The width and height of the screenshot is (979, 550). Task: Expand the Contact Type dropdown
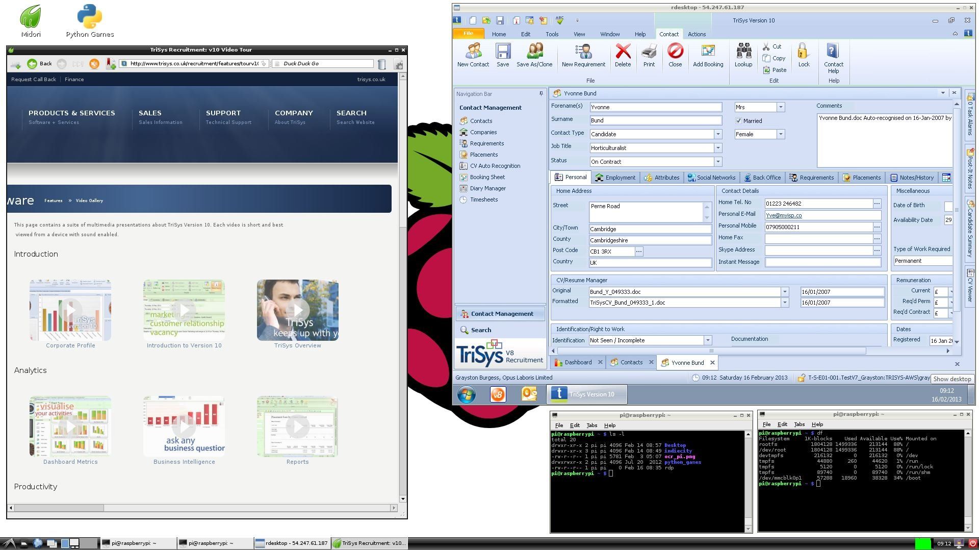(718, 134)
